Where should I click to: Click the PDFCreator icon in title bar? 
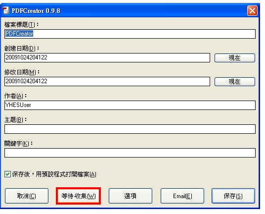coord(6,10)
